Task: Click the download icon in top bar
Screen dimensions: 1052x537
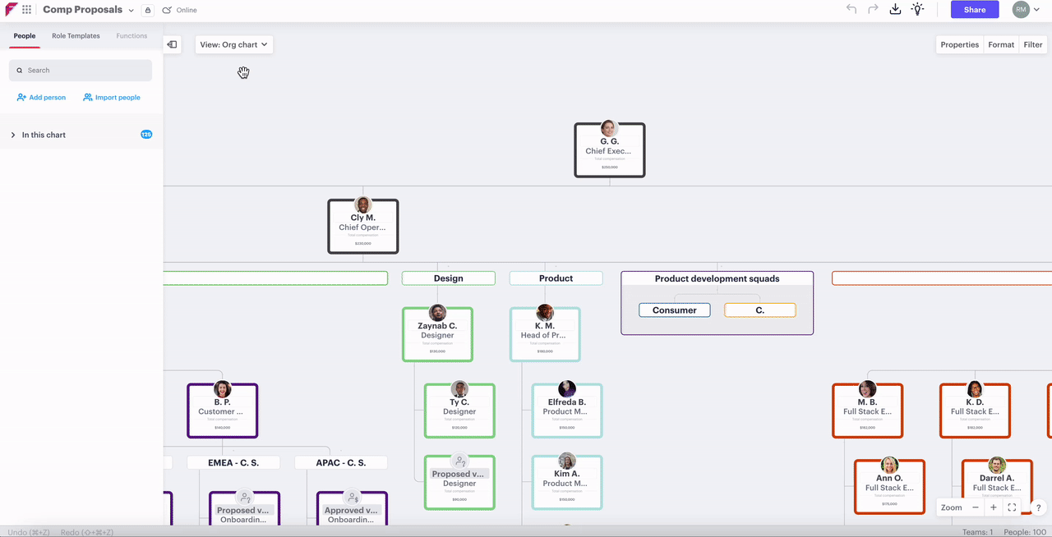Action: [x=895, y=10]
